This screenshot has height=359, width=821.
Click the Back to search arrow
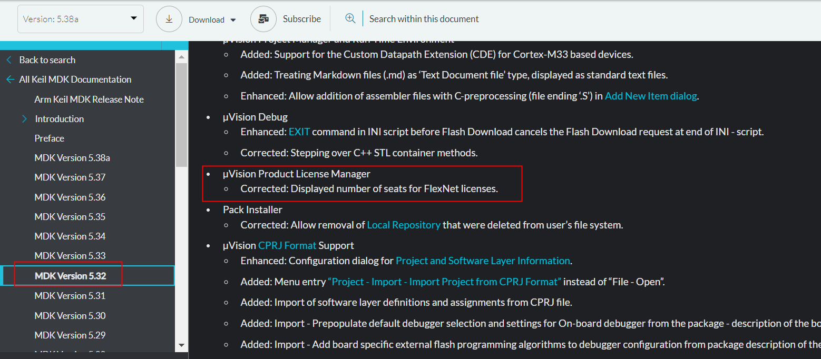click(9, 60)
